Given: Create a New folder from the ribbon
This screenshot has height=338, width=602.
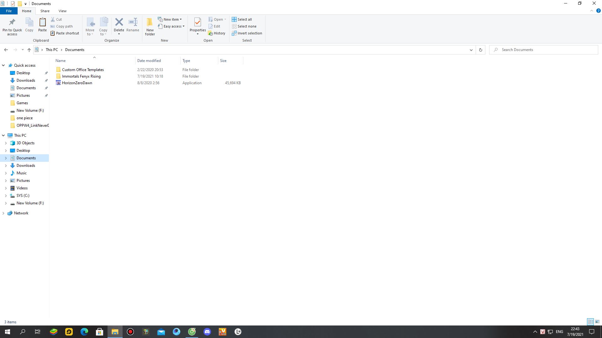Looking at the screenshot, I should (x=150, y=26).
